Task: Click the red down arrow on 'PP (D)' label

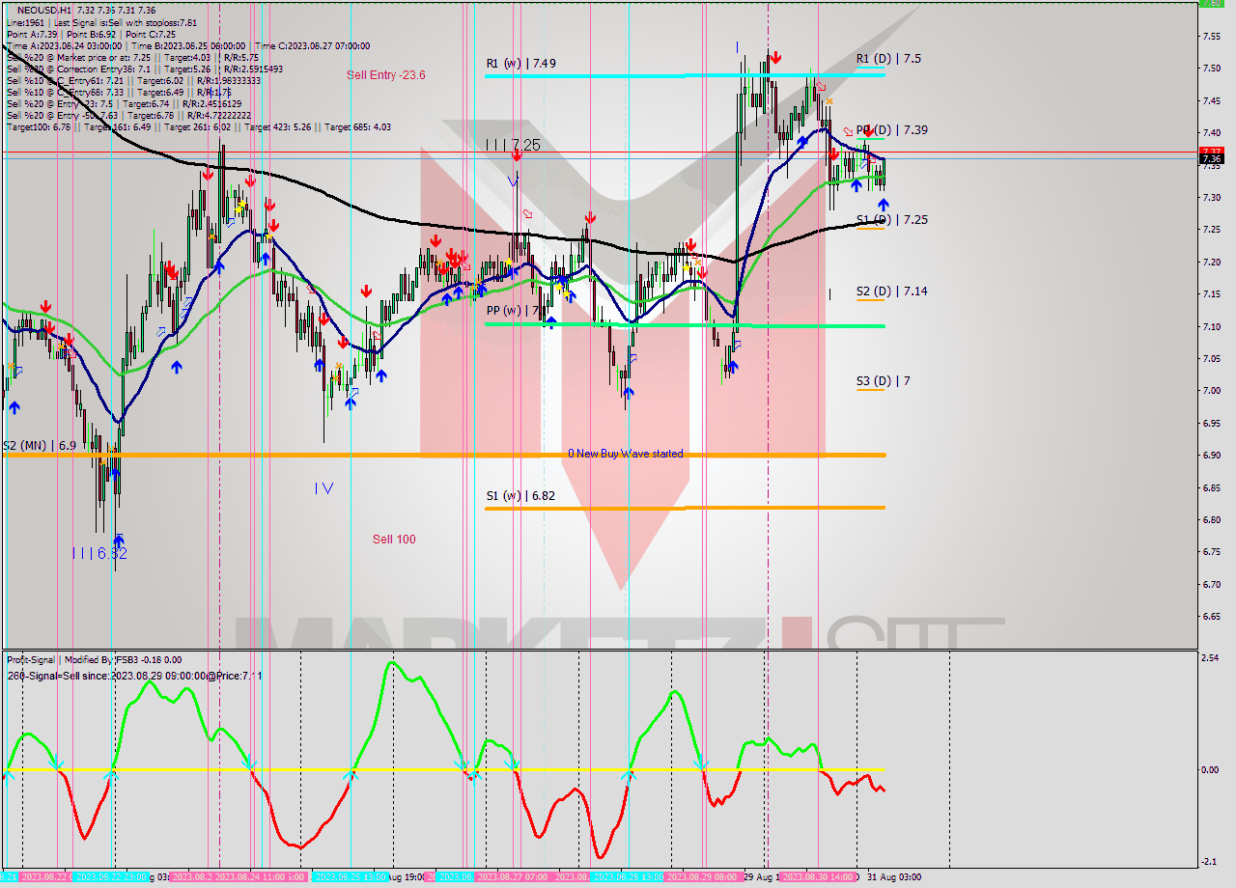Action: click(869, 131)
